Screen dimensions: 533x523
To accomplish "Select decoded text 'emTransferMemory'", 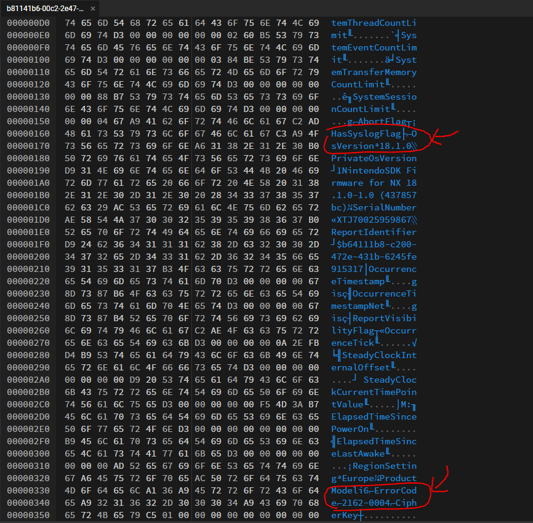I will tap(374, 72).
